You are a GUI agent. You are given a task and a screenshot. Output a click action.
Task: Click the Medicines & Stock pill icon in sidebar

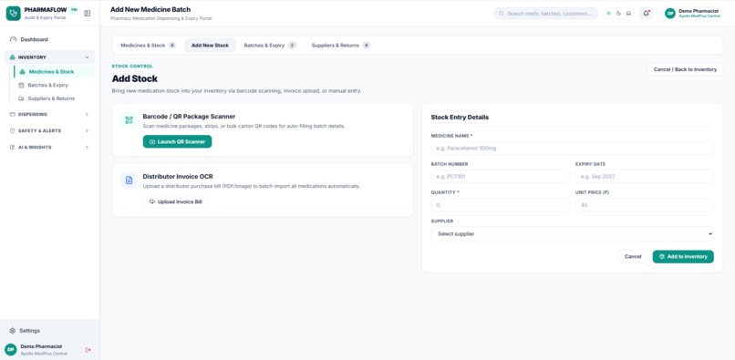point(23,72)
